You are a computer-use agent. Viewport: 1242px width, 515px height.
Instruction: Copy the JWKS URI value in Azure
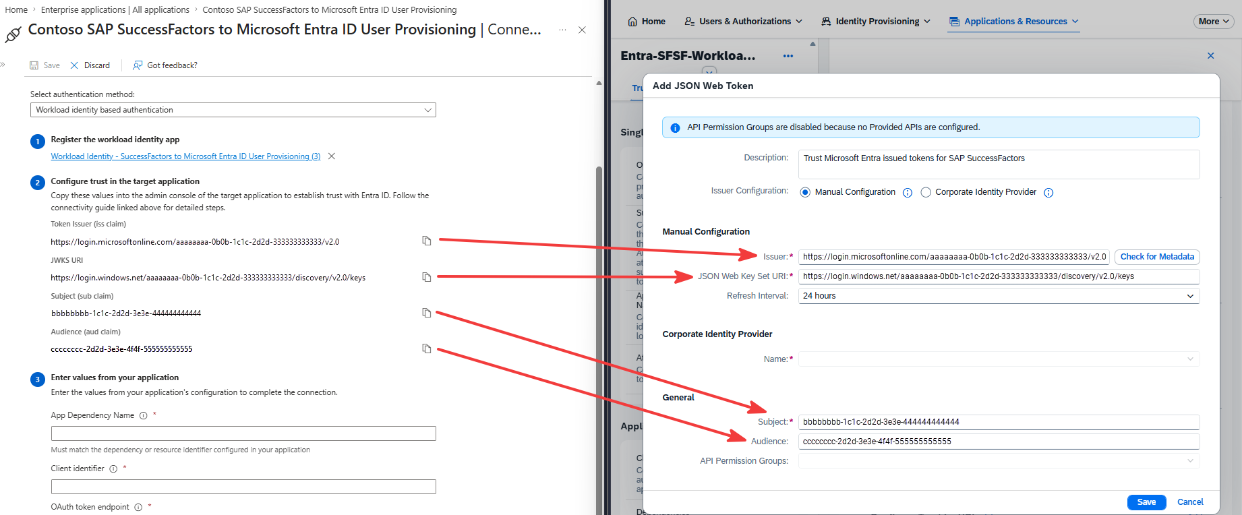(x=427, y=277)
